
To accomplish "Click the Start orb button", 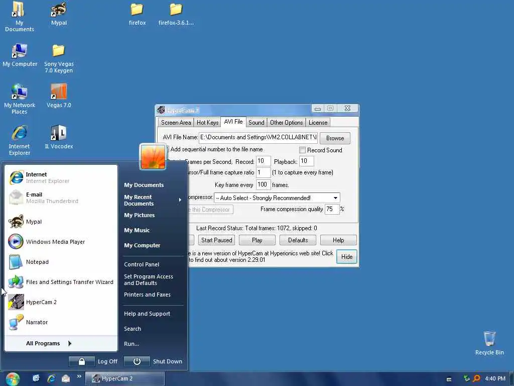I will coord(13,378).
